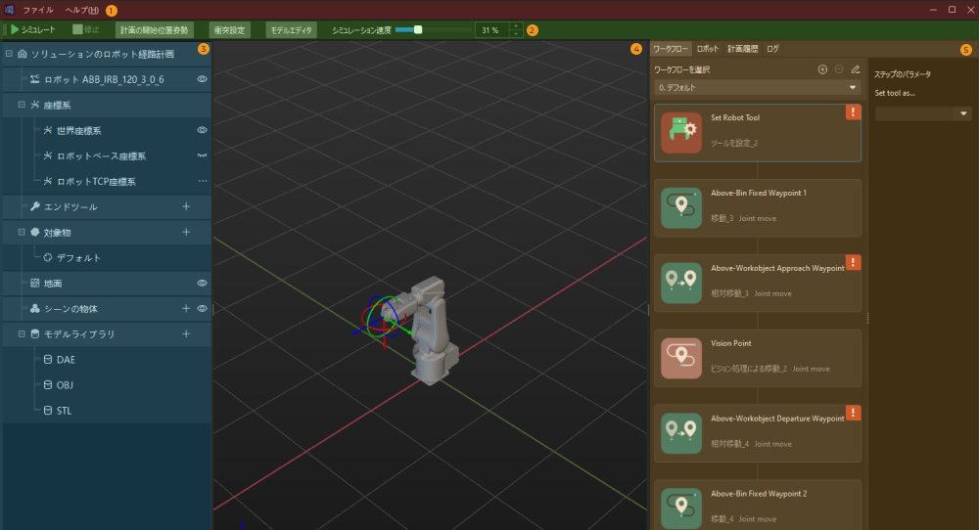The width and height of the screenshot is (979, 530).
Task: Click the Set Robot Tool warning badge
Action: (853, 112)
